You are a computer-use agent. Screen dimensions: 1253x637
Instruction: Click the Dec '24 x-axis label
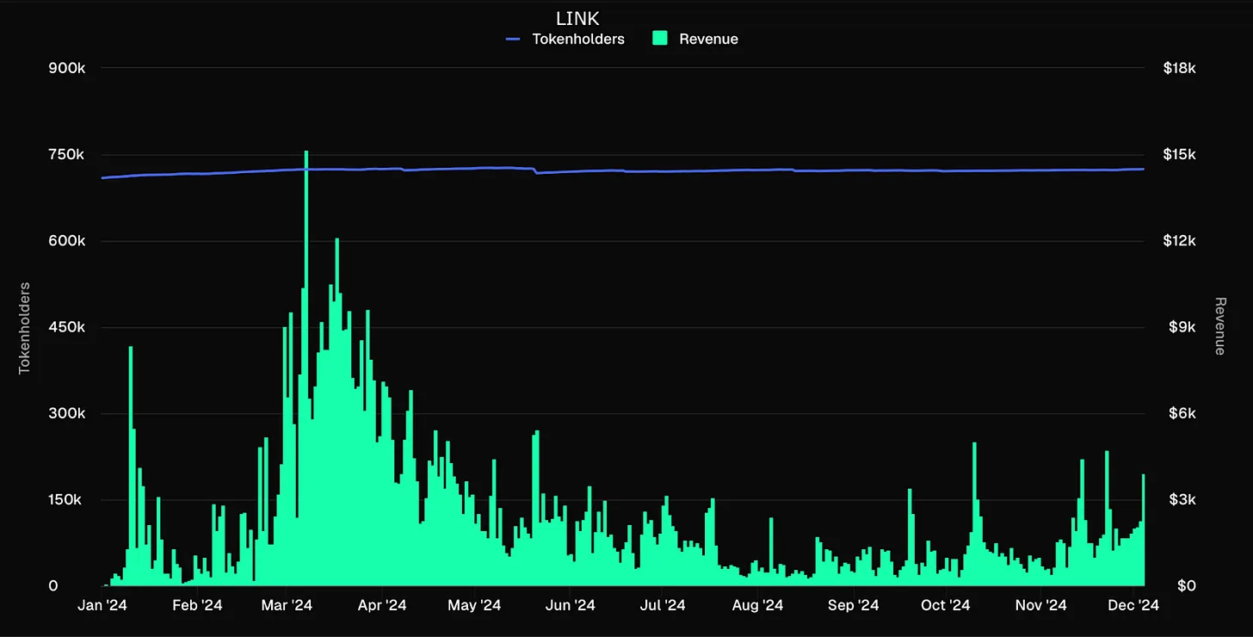pos(1133,606)
